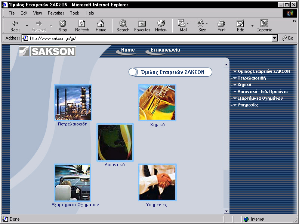Go to browser Home page
The height and width of the screenshot is (224, 299).
(101, 26)
